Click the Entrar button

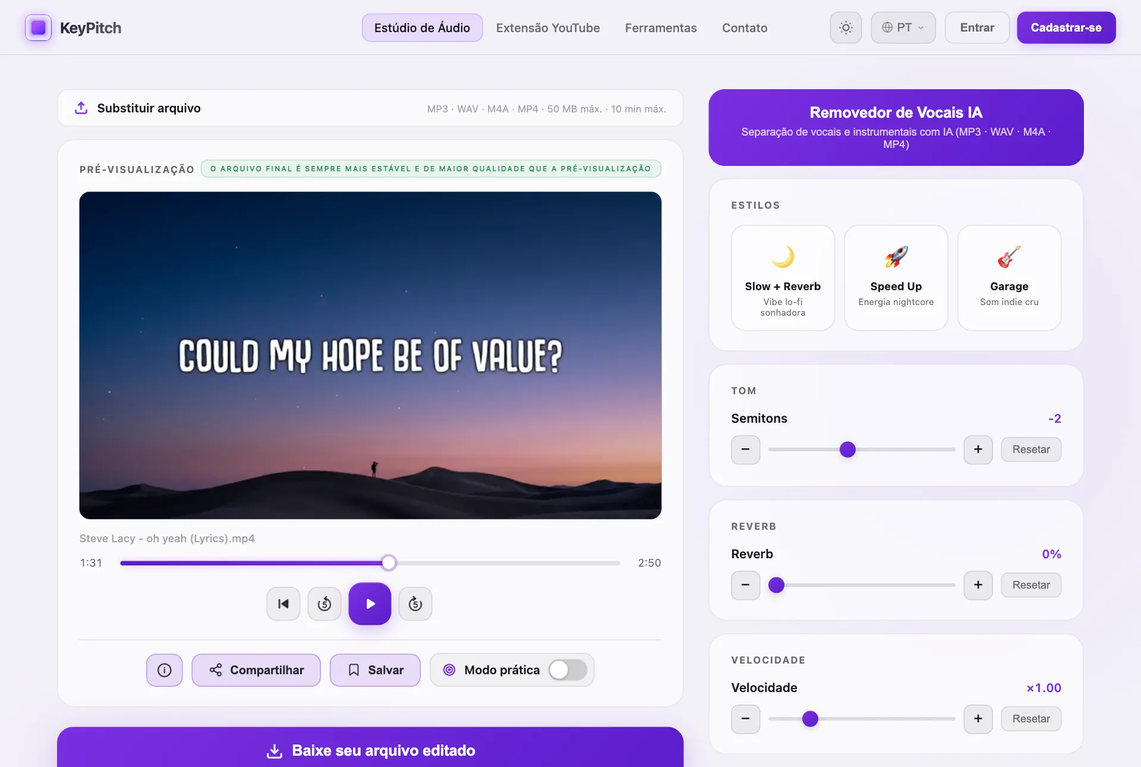[977, 28]
